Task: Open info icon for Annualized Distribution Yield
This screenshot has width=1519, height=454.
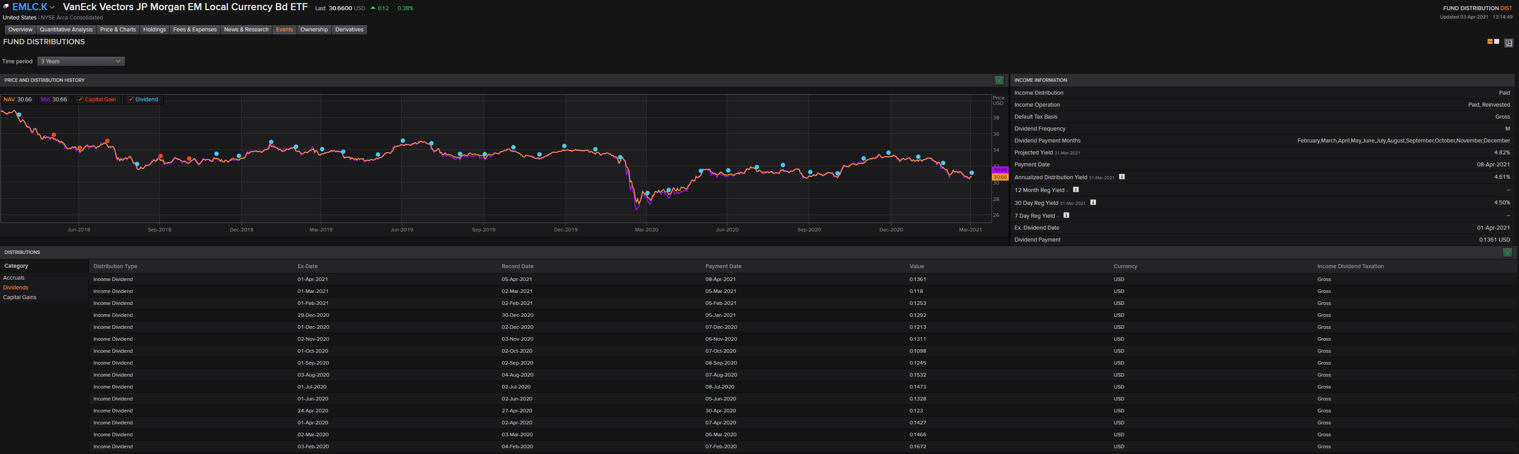Action: 1122,177
